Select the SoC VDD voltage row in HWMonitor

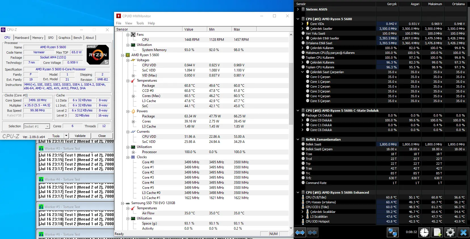click(202, 70)
